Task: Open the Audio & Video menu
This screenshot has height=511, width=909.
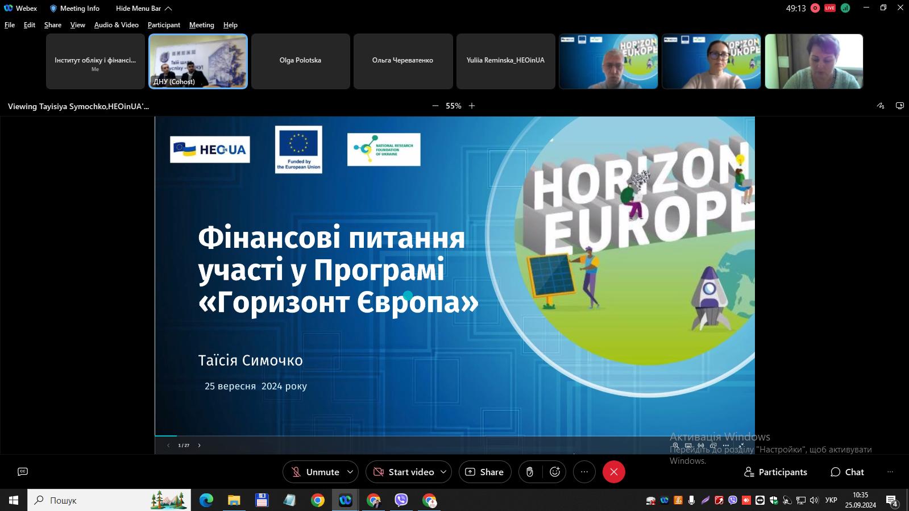Action: coord(117,25)
